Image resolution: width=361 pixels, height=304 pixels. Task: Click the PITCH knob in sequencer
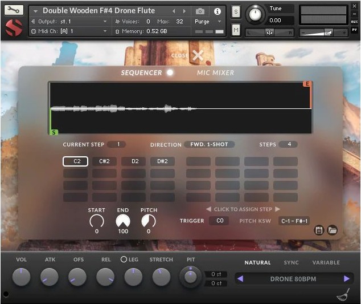[x=149, y=221]
